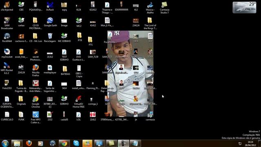261x147 pixels.
Task: Open the cXe Injected shortcut
Action: click(x=7, y=7)
